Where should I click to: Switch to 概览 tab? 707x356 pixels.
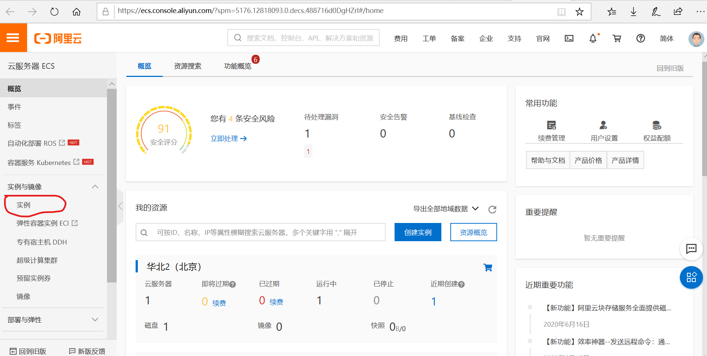(145, 66)
